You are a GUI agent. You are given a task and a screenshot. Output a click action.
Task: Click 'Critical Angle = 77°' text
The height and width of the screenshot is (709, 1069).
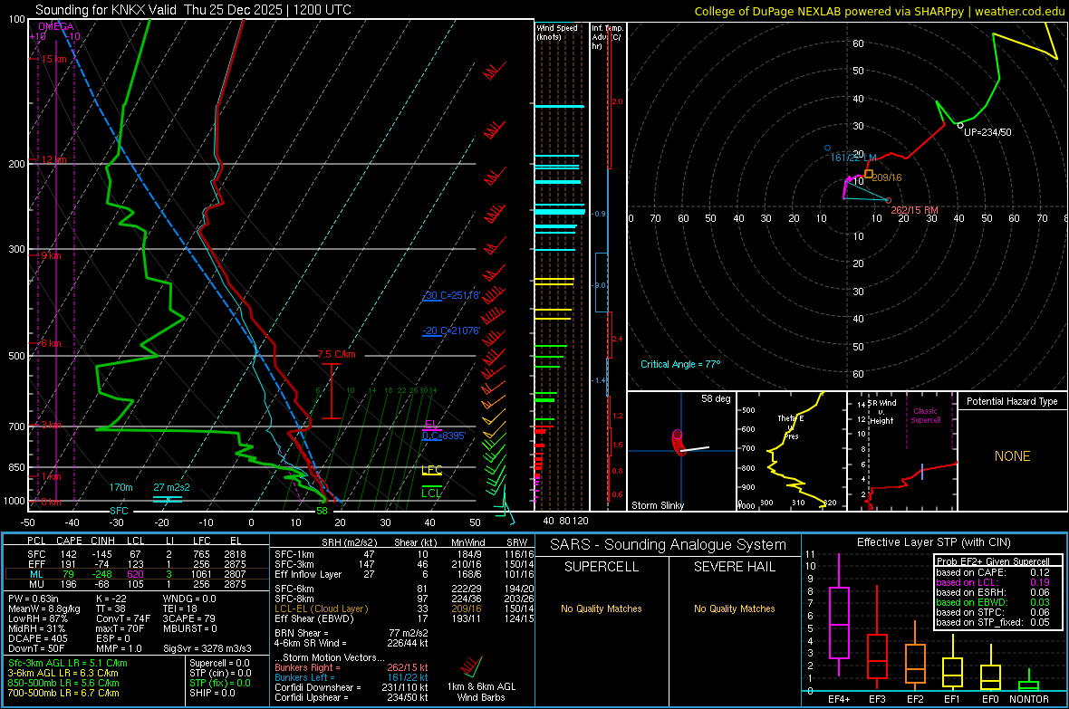[x=679, y=364]
